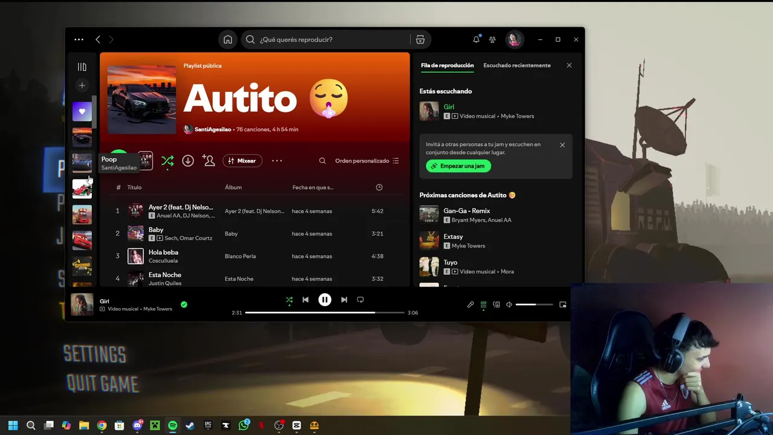Go to the Spotify Home screen
Viewport: 773px width, 435px height.
pyautogui.click(x=228, y=40)
